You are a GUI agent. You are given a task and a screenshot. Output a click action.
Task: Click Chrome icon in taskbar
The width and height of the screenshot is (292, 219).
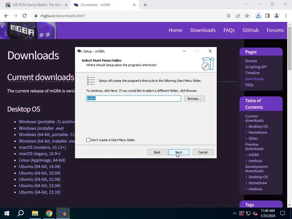49,213
